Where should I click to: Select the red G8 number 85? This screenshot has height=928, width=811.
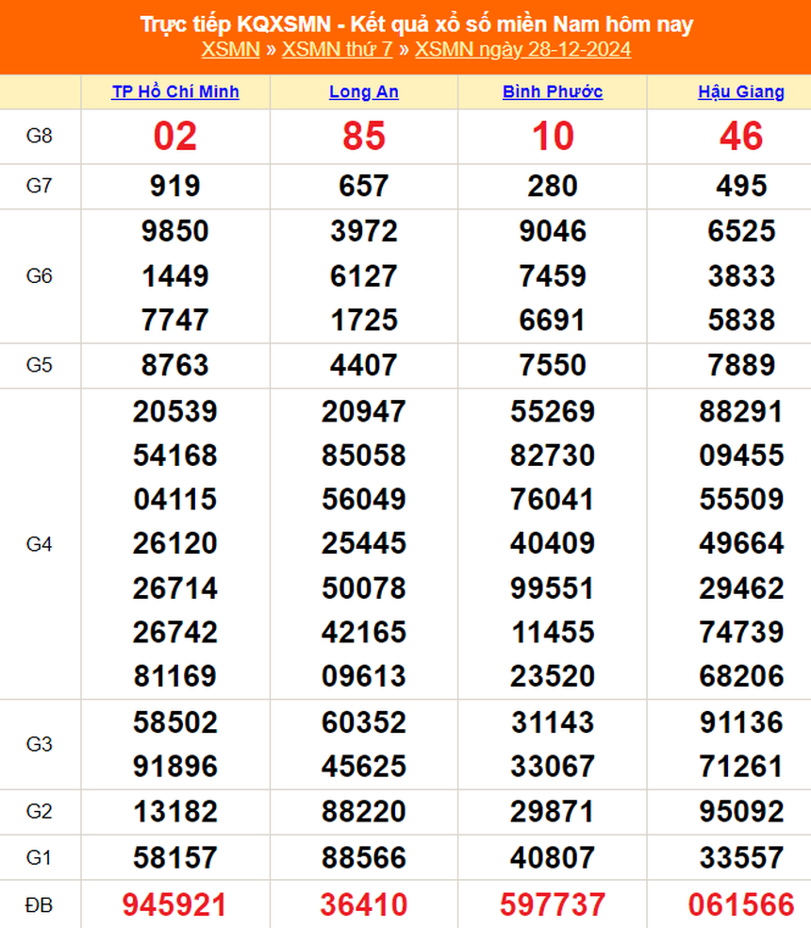point(364,137)
